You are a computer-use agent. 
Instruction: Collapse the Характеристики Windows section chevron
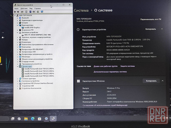tap(163, 81)
